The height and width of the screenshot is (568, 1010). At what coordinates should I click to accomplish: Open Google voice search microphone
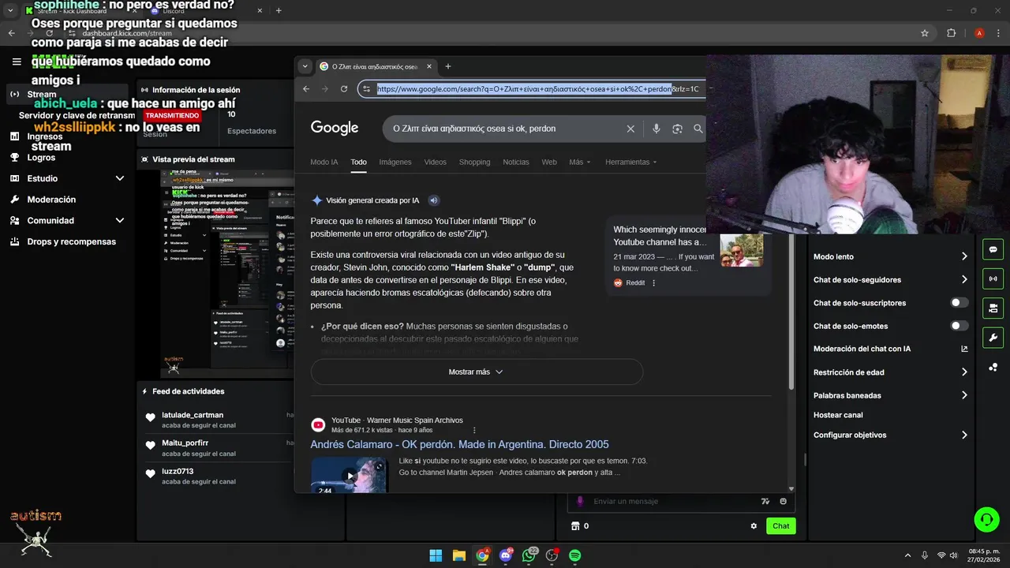click(x=656, y=129)
